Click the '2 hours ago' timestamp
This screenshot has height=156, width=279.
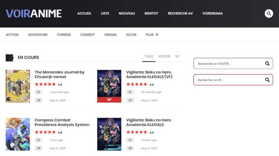pyautogui.click(x=149, y=140)
